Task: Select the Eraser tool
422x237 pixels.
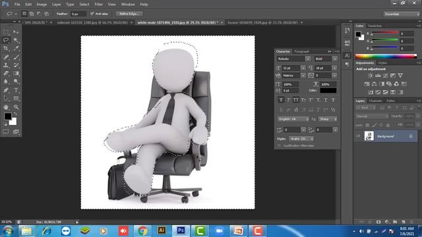Action: coord(6,73)
